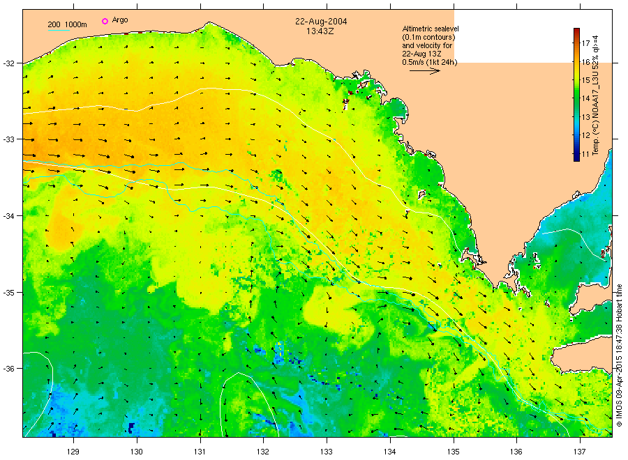Click the color bar tick label 17

click(x=585, y=43)
